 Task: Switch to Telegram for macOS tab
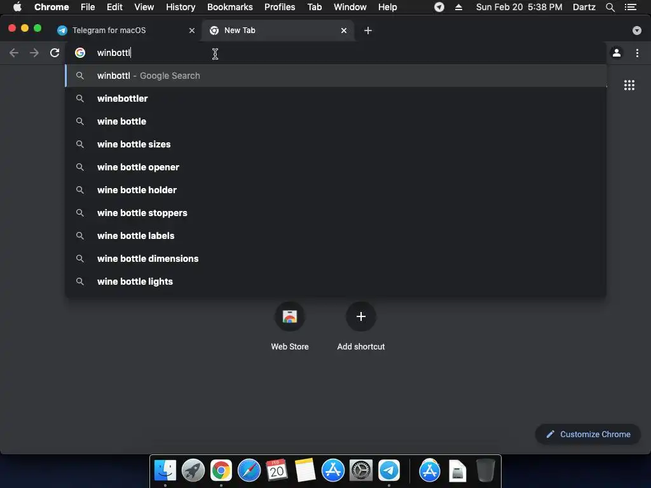[x=125, y=30]
